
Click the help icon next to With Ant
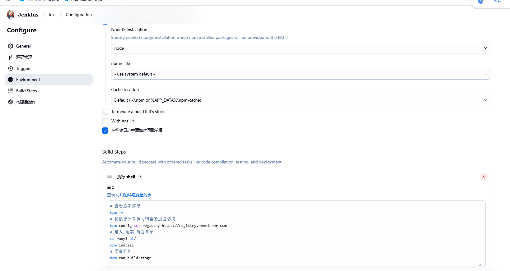tap(133, 121)
